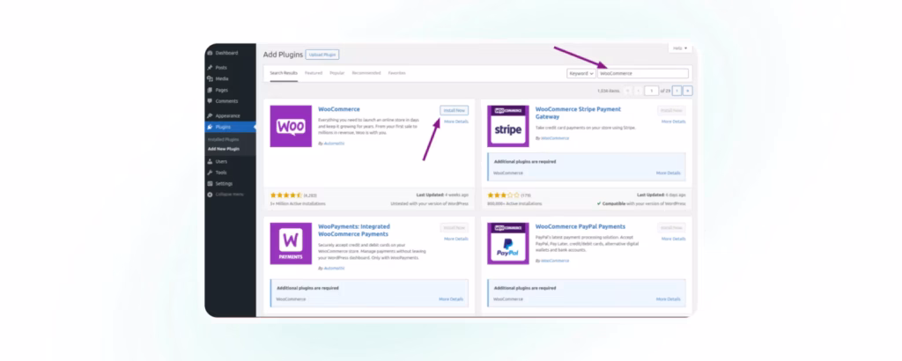Click the Users person icon

pyautogui.click(x=210, y=161)
